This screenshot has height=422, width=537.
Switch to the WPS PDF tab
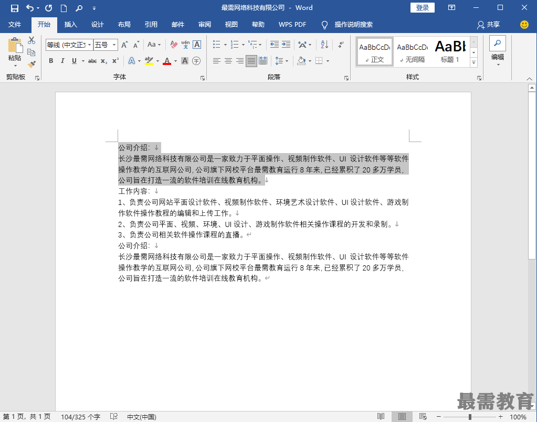(x=292, y=24)
